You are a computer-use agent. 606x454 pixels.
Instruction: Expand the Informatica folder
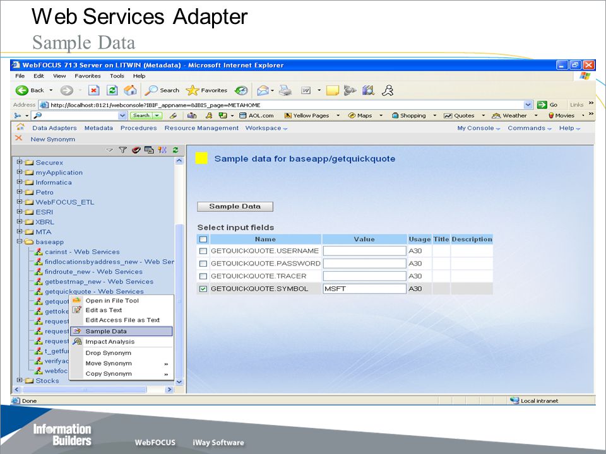click(20, 182)
